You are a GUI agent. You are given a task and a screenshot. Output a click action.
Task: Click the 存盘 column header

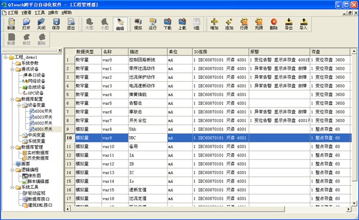click(x=330, y=51)
